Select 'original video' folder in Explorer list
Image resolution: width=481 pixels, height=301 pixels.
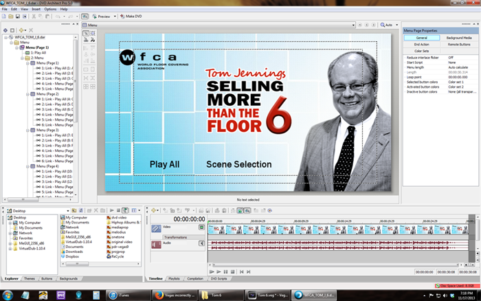pyautogui.click(x=120, y=242)
